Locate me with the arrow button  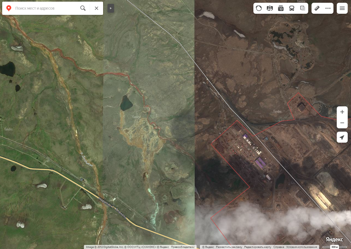(342, 137)
